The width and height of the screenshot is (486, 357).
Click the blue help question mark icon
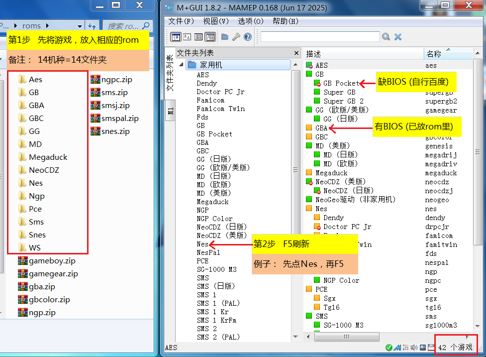(248, 37)
